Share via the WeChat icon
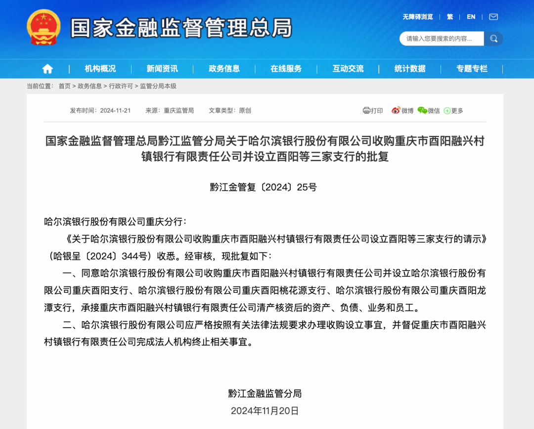Screen dimensions: 534x429 [x=422, y=110]
